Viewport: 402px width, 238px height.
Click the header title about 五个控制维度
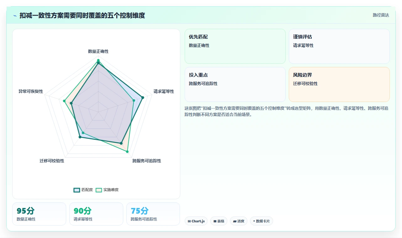tap(82, 15)
